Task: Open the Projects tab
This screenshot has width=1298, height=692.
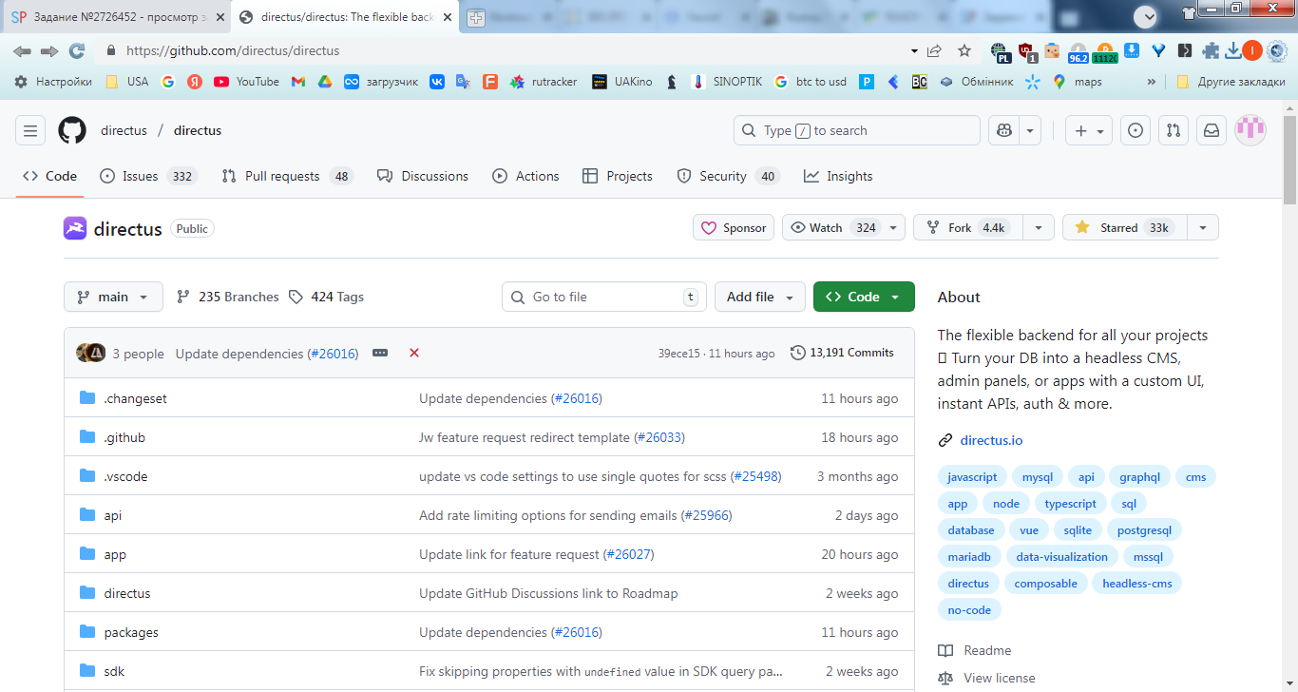Action: (x=618, y=176)
